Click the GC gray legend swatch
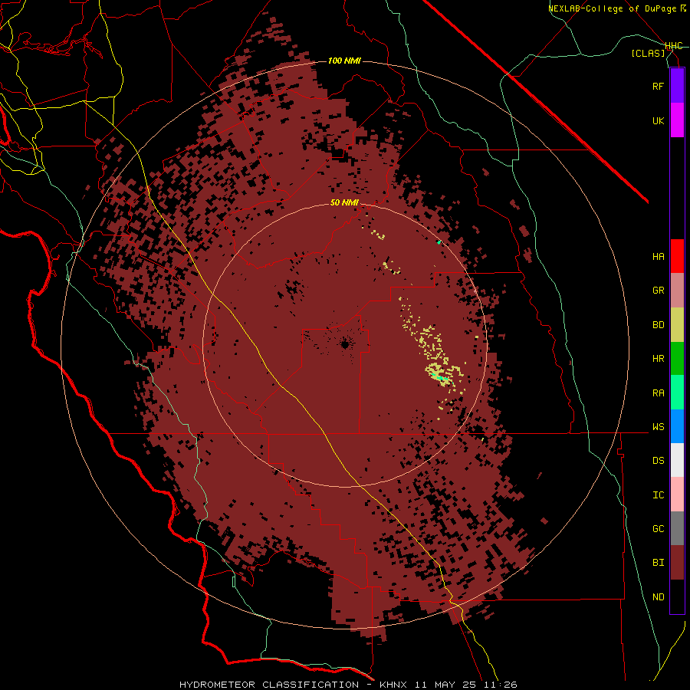Viewport: 690px width, 690px height. 677,528
